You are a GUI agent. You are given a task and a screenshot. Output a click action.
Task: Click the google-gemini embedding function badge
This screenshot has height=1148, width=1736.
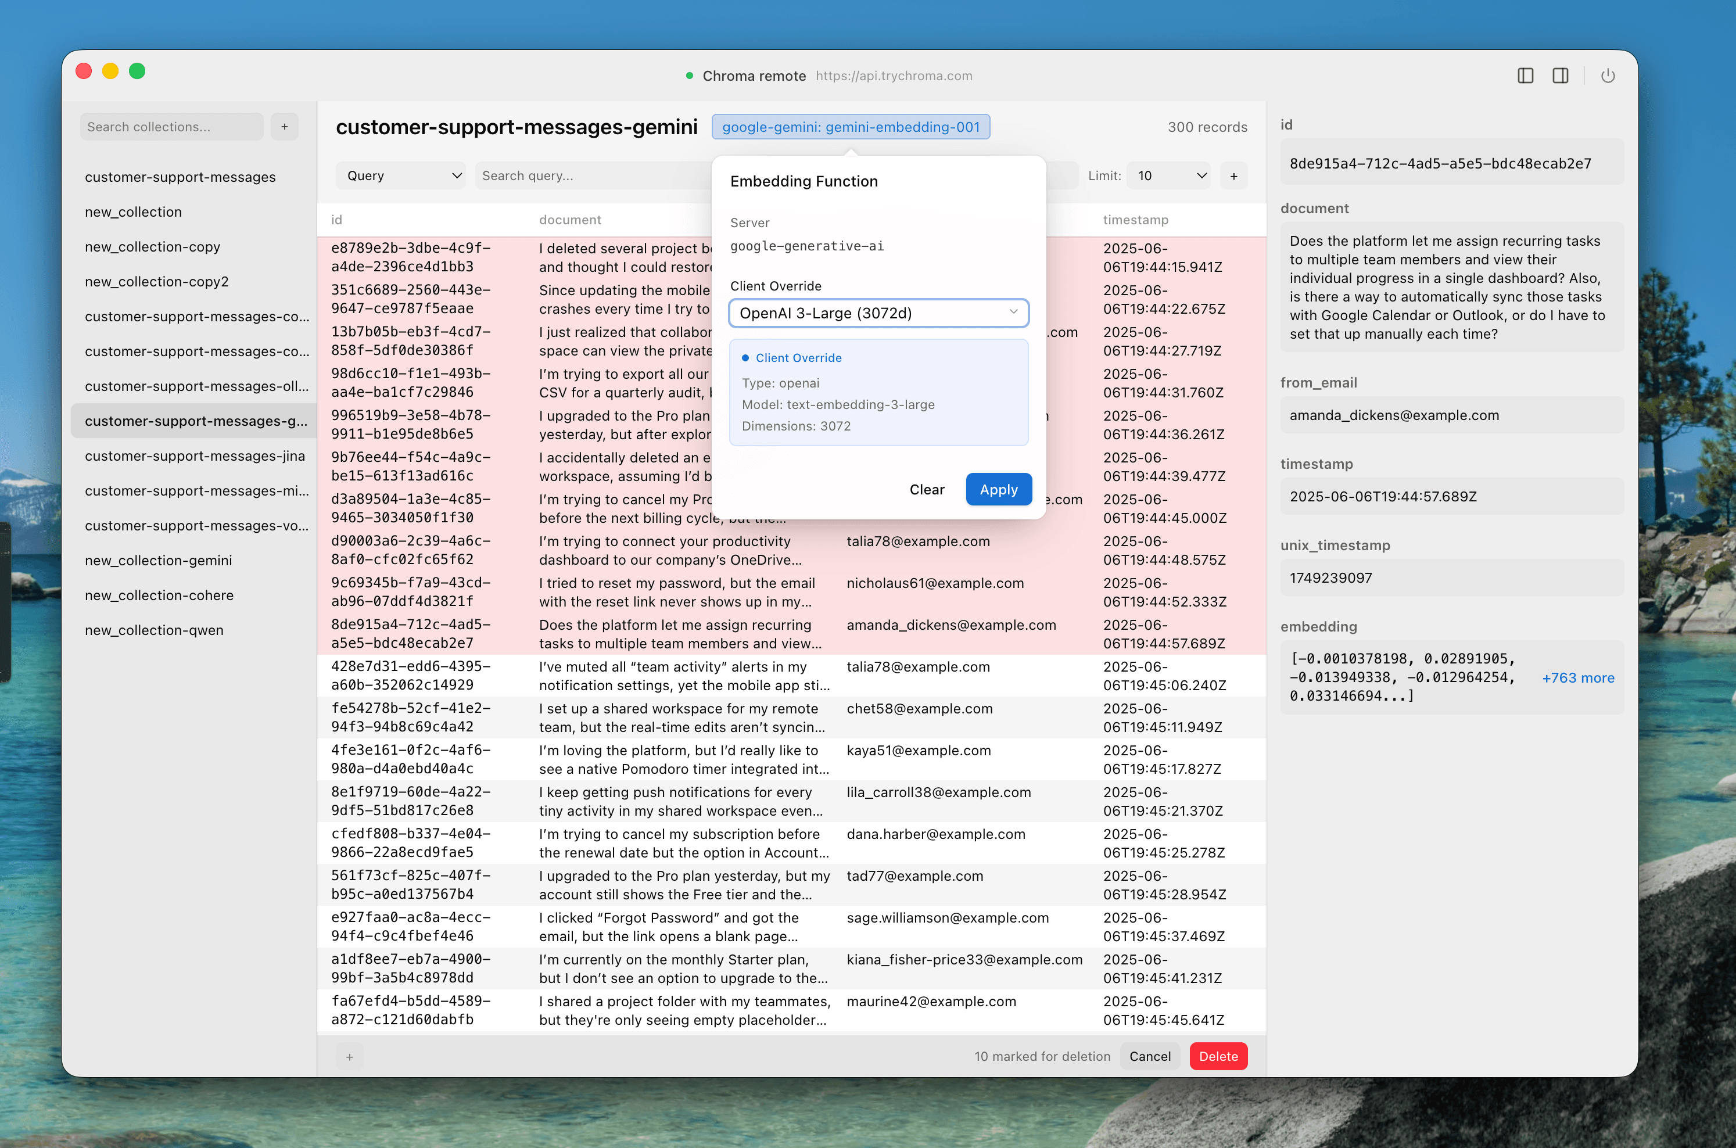(851, 127)
